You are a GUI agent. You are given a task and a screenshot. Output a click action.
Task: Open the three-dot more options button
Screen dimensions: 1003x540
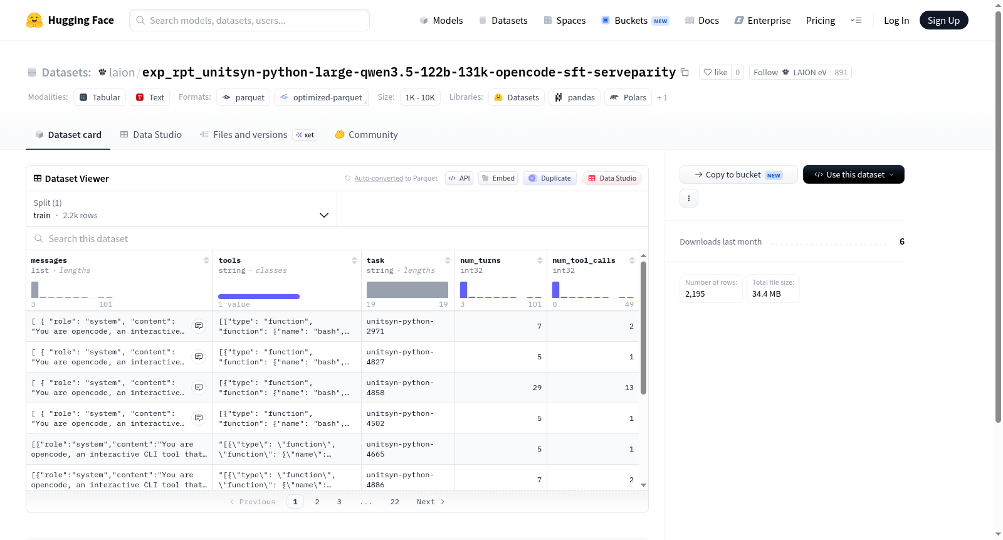(689, 198)
